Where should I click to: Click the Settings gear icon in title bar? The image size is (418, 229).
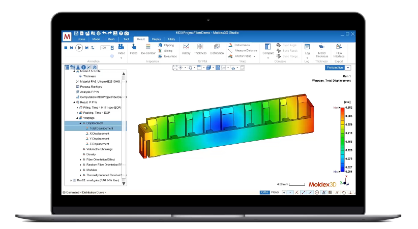(99, 34)
